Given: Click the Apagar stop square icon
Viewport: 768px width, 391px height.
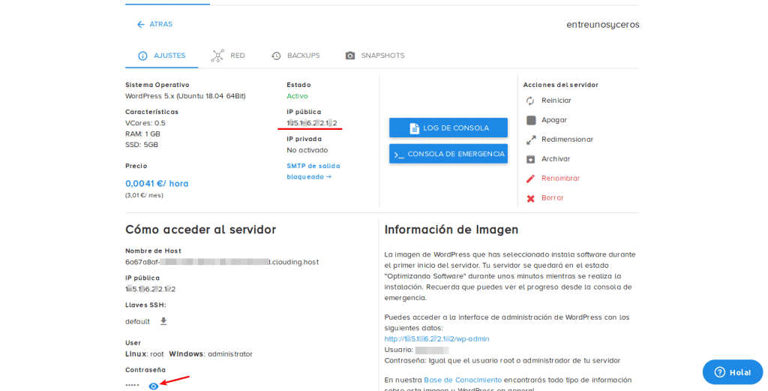Looking at the screenshot, I should pos(530,120).
